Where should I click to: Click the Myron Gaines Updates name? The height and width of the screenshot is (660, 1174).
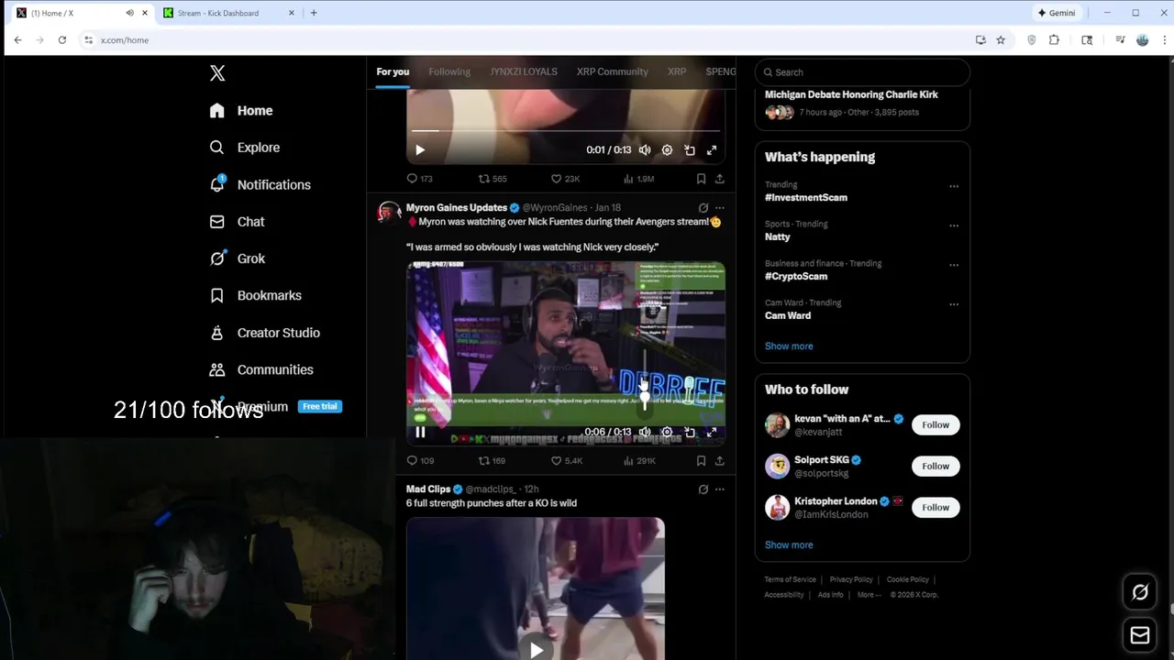coord(456,208)
